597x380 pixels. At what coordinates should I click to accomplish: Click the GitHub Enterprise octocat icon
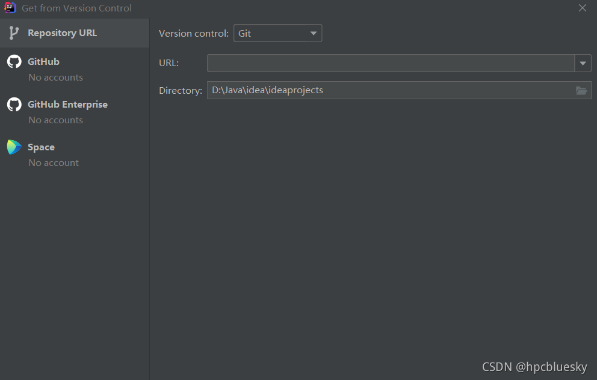point(14,104)
